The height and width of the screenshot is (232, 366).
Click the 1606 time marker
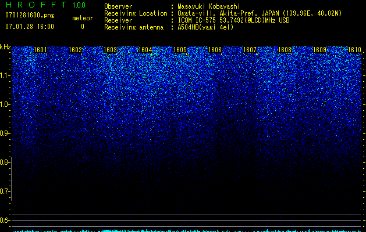[x=215, y=50]
